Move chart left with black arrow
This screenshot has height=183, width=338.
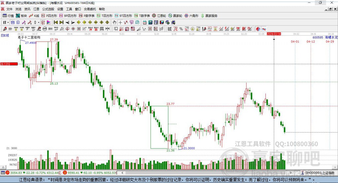67,22
